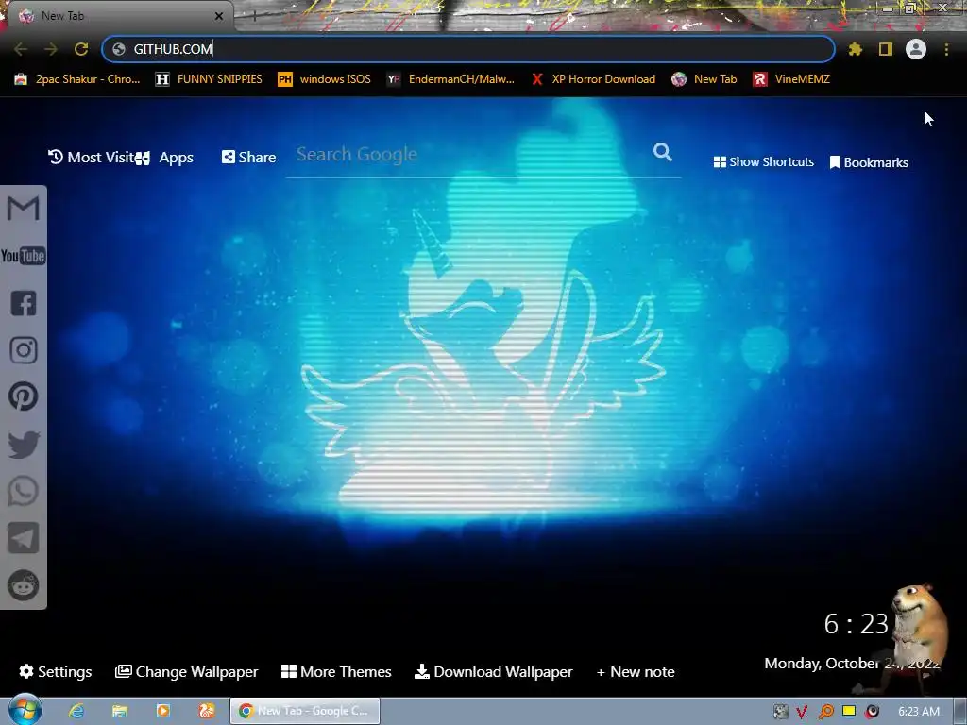Toggle the Chrome side panel icon
967x725 pixels.
886,49
